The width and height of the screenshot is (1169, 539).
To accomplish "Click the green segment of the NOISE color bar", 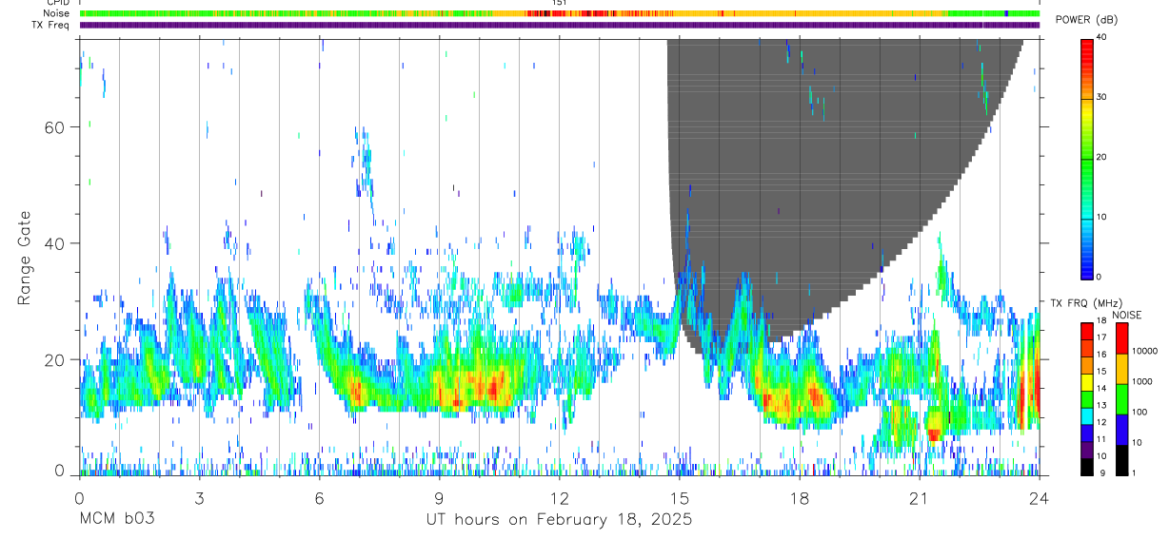I will coord(1121,399).
